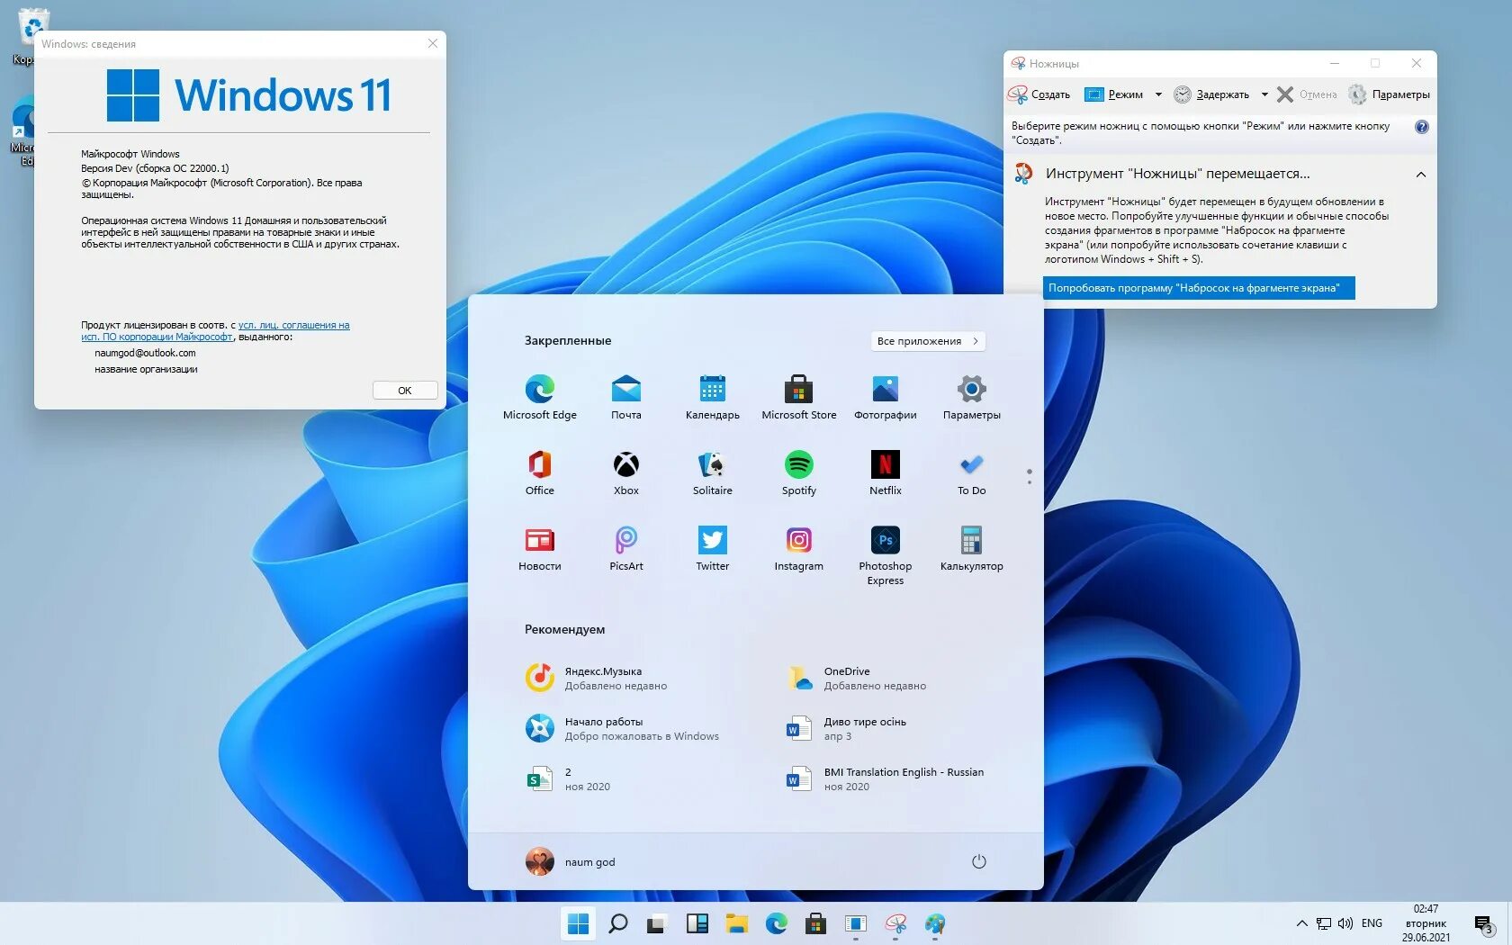Open the Новости news app
1512x945 pixels.
pos(539,548)
